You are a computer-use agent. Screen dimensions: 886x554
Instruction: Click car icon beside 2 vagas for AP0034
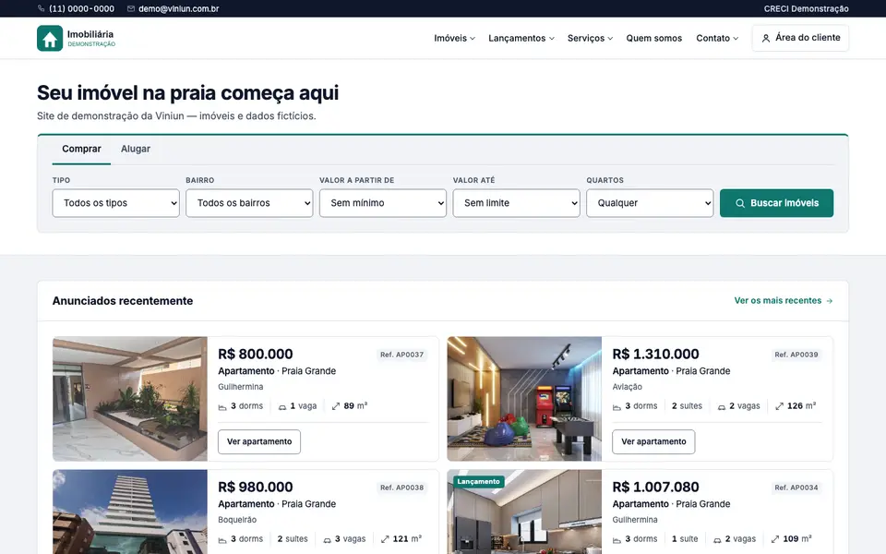point(717,539)
